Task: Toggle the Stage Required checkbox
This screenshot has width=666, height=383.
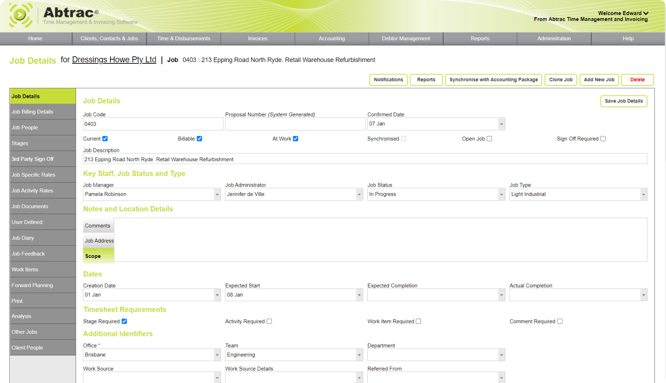Action: 124,321
